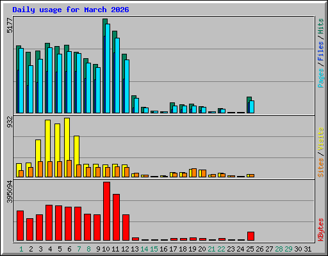Image resolution: width=328 pixels, height=256 pixels.
Task: Click day 31 on the date axis
Action: click(307, 249)
